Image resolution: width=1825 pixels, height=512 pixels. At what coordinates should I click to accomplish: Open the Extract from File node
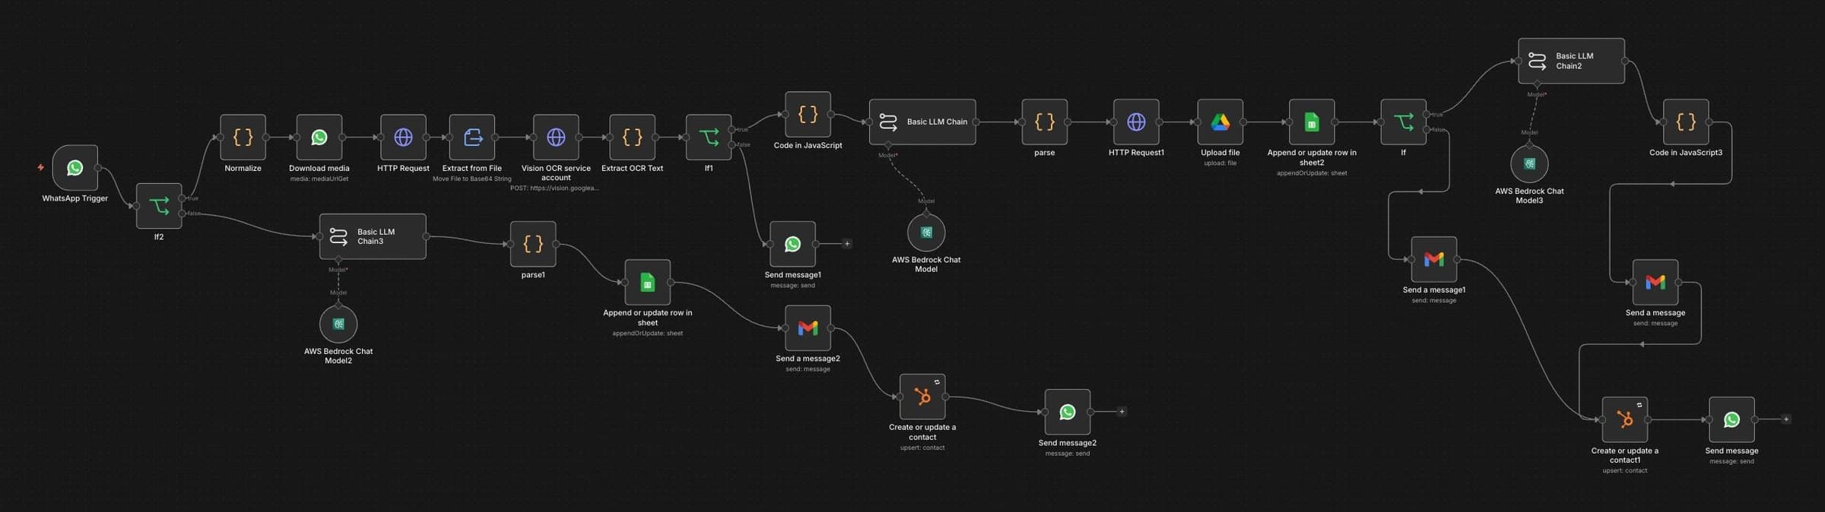pyautogui.click(x=472, y=137)
